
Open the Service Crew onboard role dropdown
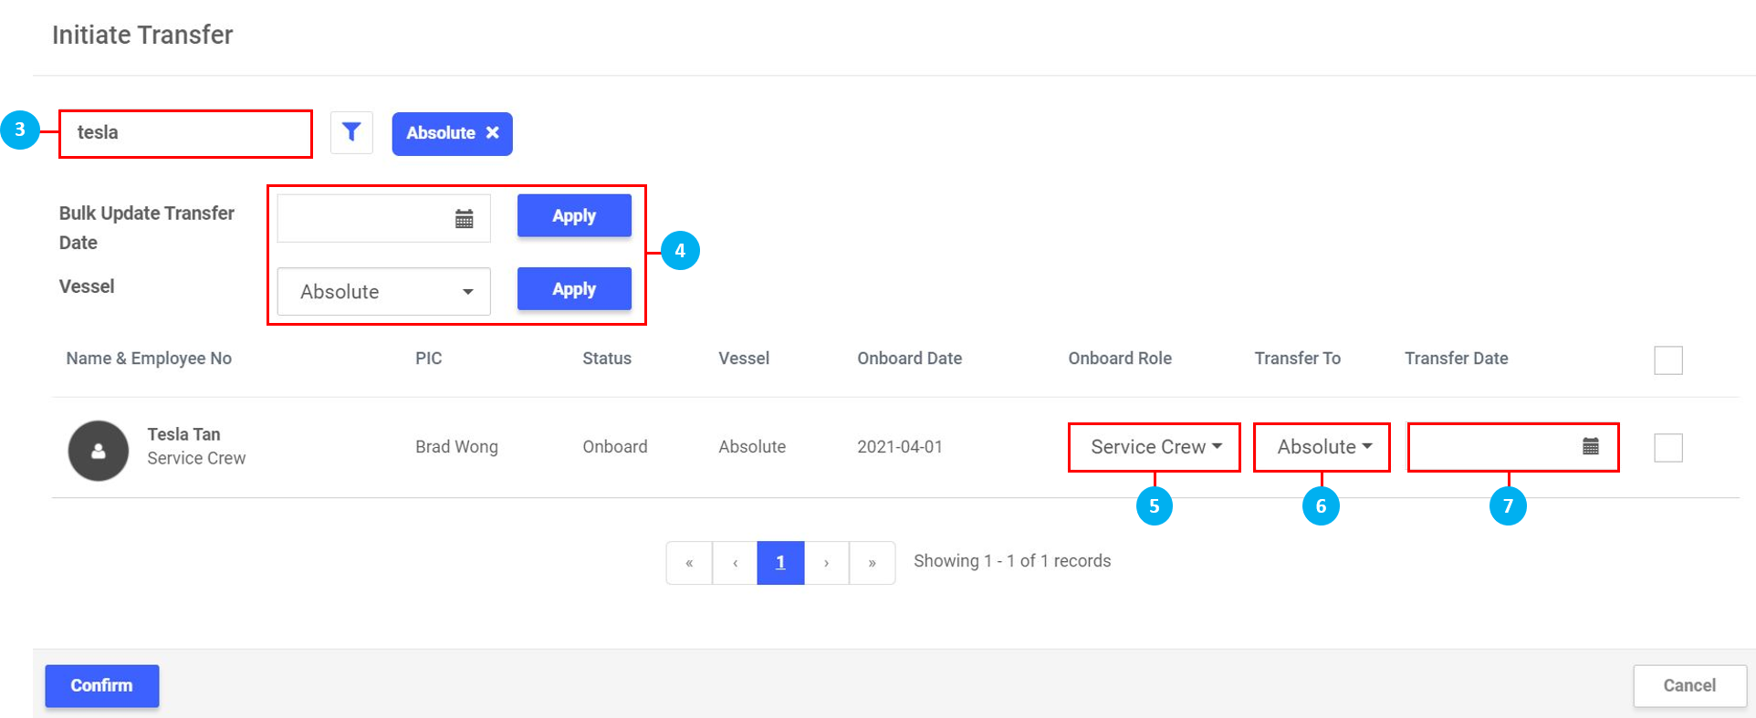[1154, 447]
